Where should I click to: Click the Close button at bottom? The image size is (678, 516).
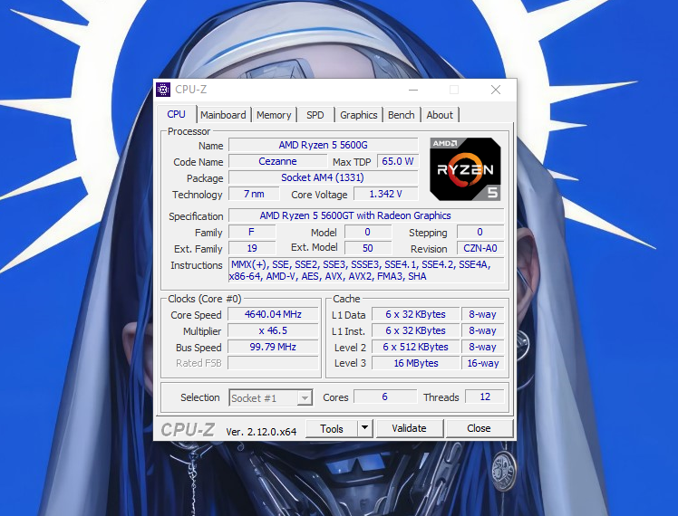pyautogui.click(x=479, y=428)
